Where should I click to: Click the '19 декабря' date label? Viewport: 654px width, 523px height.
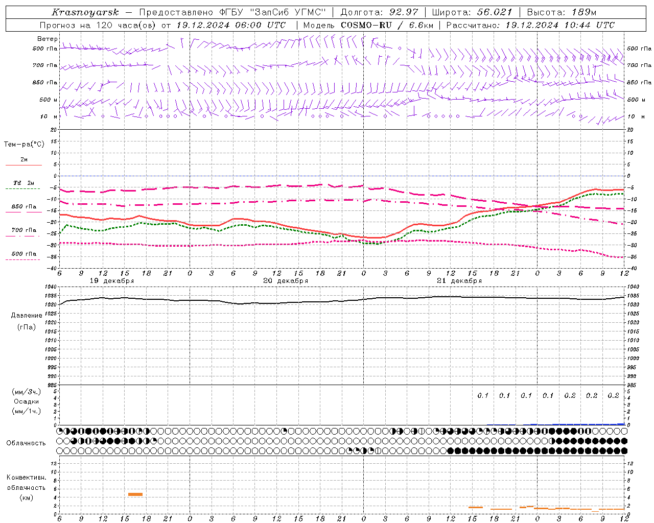click(x=112, y=281)
